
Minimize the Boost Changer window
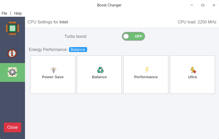point(192,5)
